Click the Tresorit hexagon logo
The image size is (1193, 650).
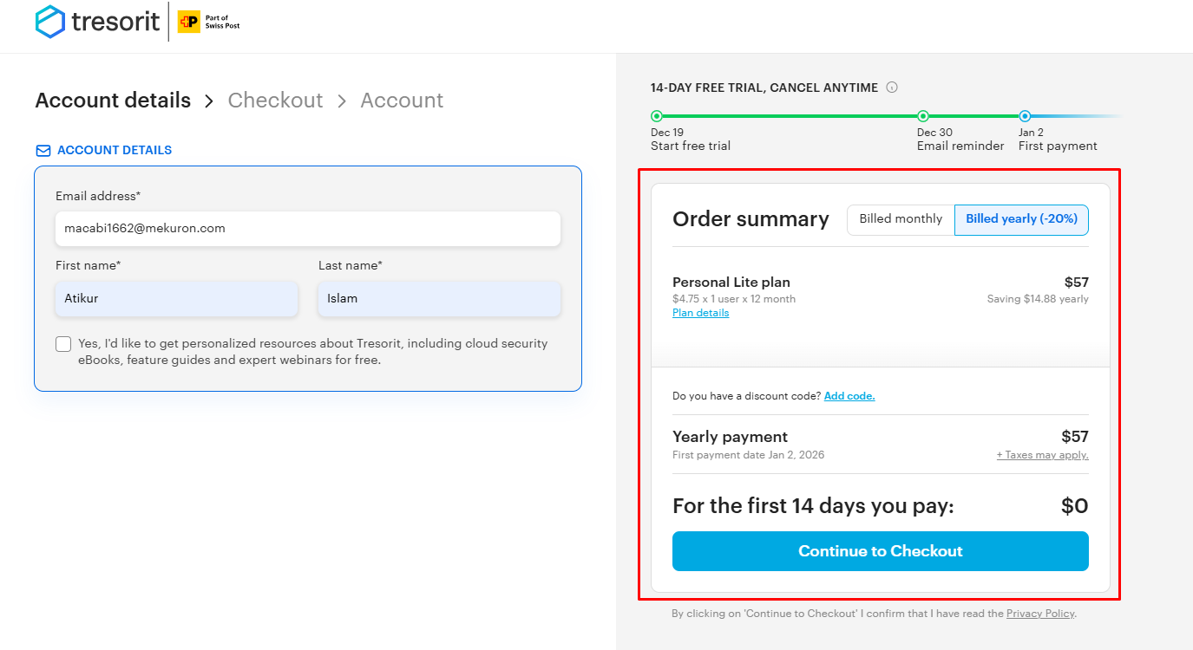coord(50,22)
